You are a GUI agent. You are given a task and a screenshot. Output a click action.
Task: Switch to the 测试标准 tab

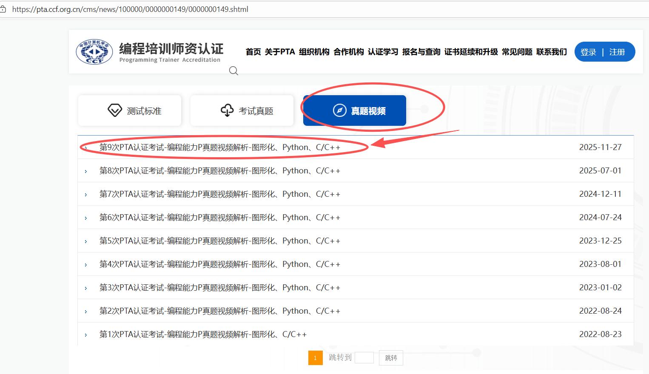[x=130, y=110]
